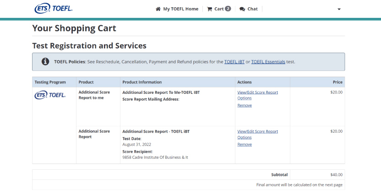Screen dimensions: 381x195
Task: Click the chat bubbles icon
Action: [x=242, y=9]
